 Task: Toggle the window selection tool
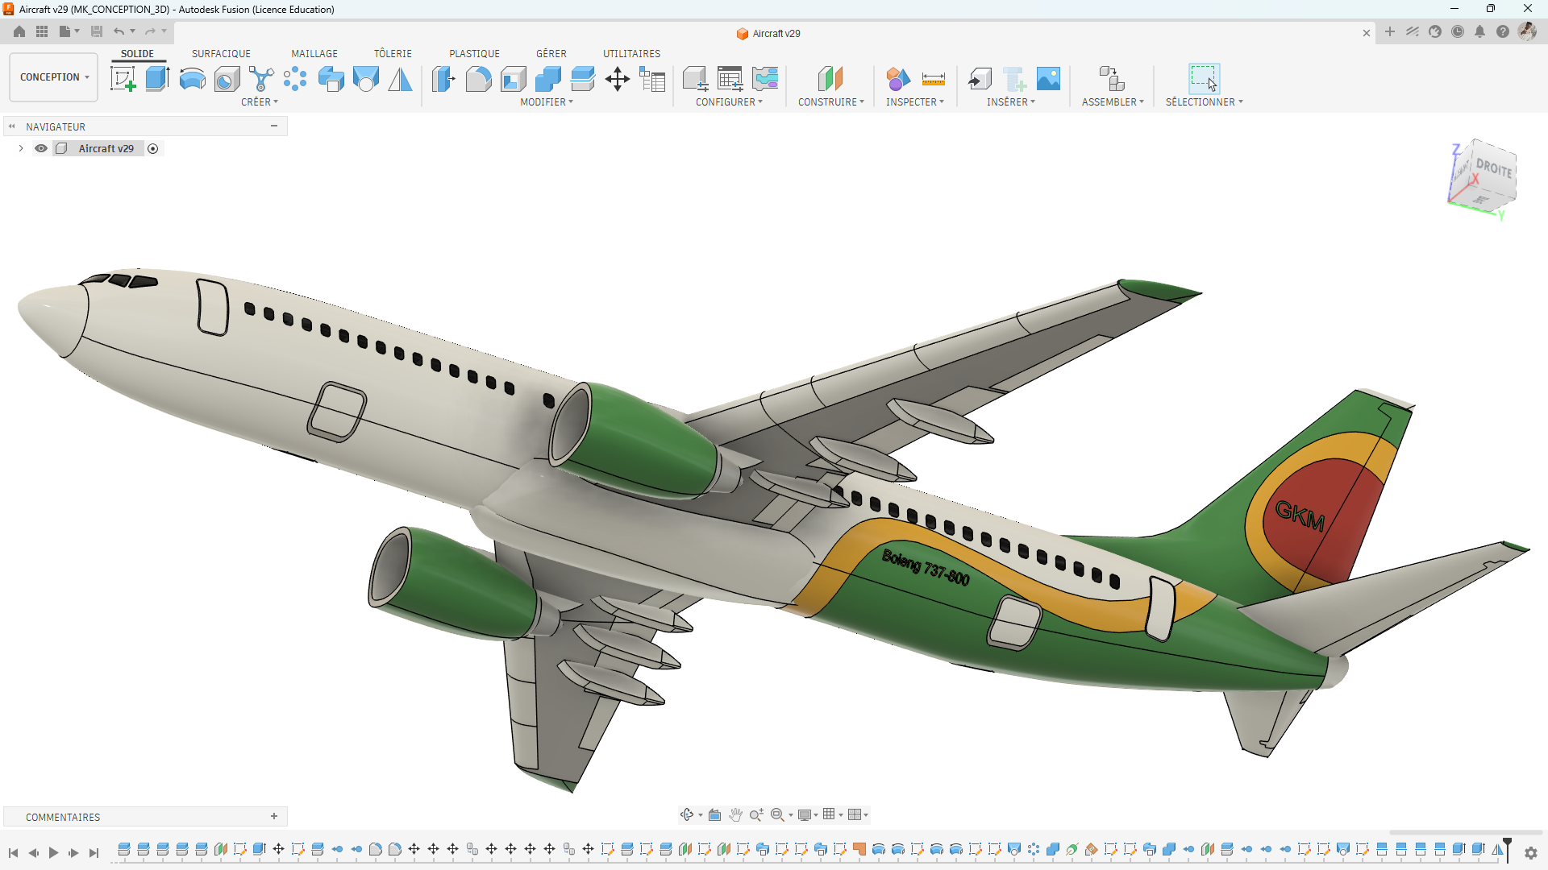tap(1204, 79)
